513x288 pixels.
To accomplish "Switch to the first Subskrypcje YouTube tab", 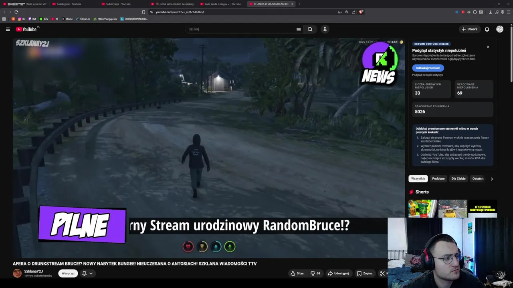I will pos(74,4).
